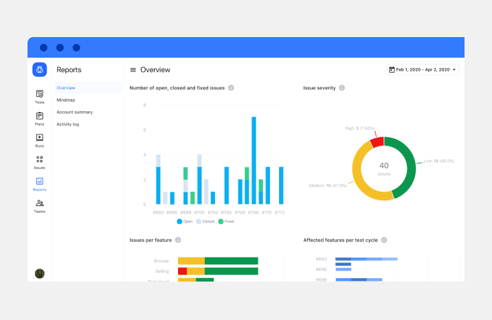492x320 pixels.
Task: Open the Teams section
Action: click(40, 205)
